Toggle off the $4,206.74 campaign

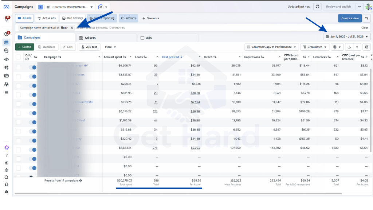click(32, 67)
